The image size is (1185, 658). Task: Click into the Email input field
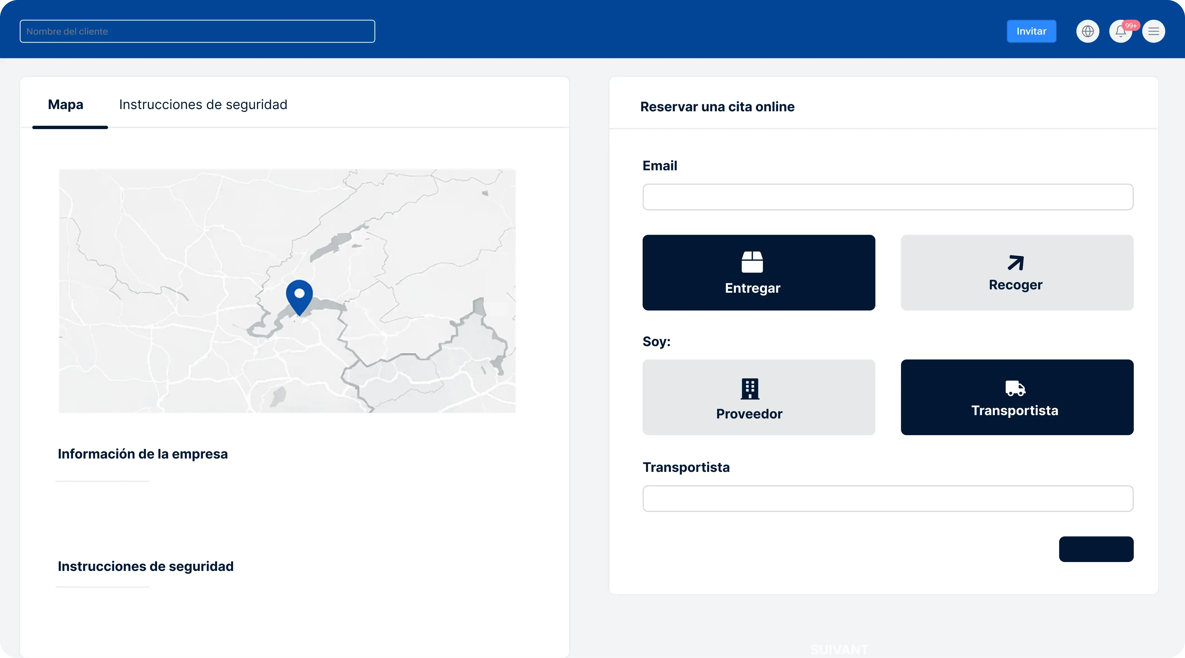coord(888,197)
